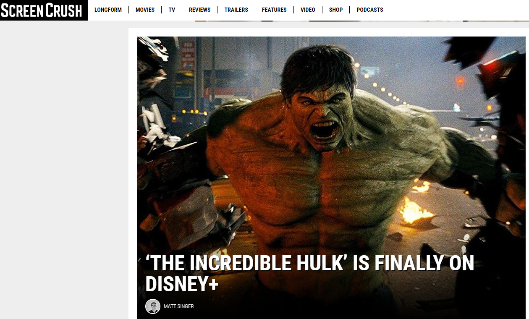Open the Reviews page
529x319 pixels.
tap(199, 10)
